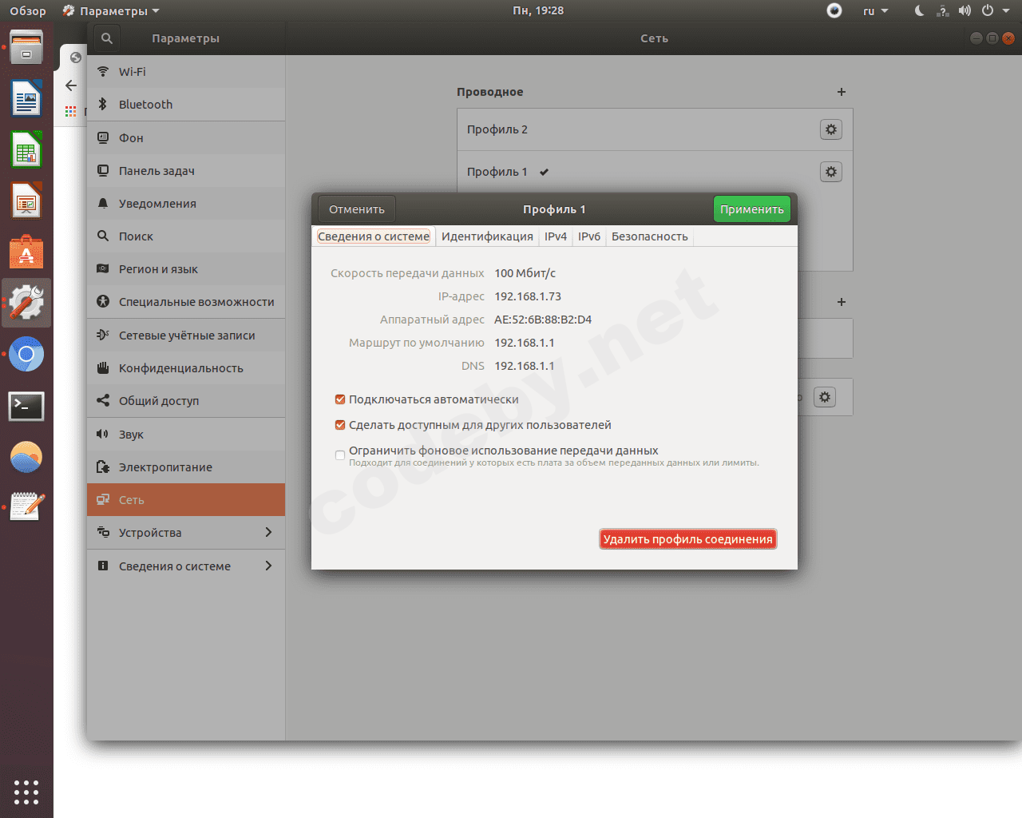Viewport: 1022px width, 818px height.
Task: Click the night light moon icon
Action: coord(919,11)
